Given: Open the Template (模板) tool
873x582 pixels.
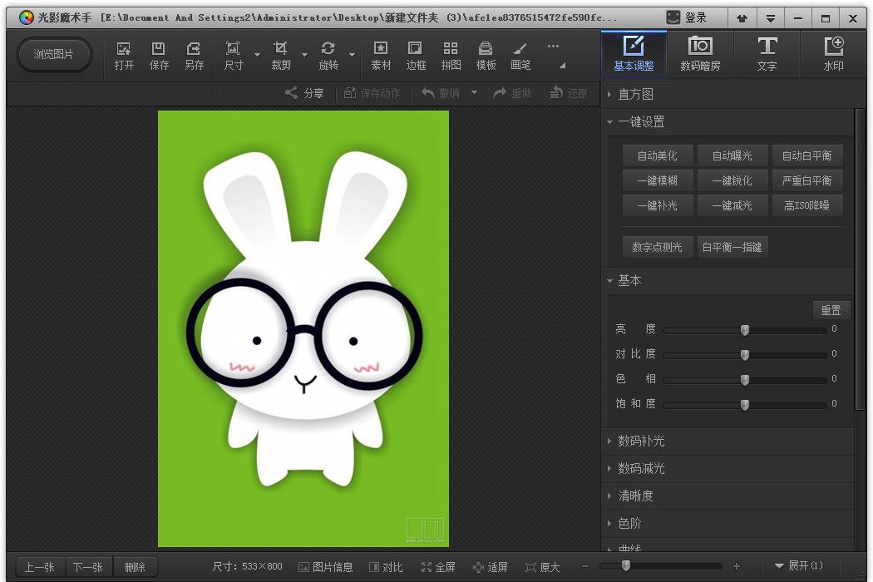Looking at the screenshot, I should click(x=486, y=55).
